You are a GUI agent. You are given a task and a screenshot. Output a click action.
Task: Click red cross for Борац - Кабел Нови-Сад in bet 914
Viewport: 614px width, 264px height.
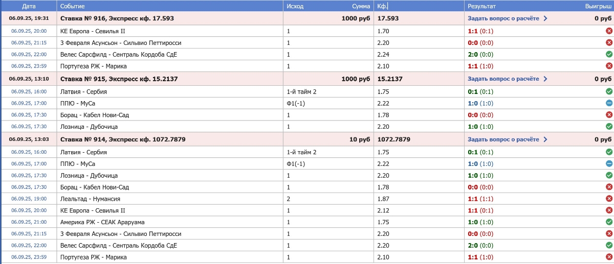[609, 187]
